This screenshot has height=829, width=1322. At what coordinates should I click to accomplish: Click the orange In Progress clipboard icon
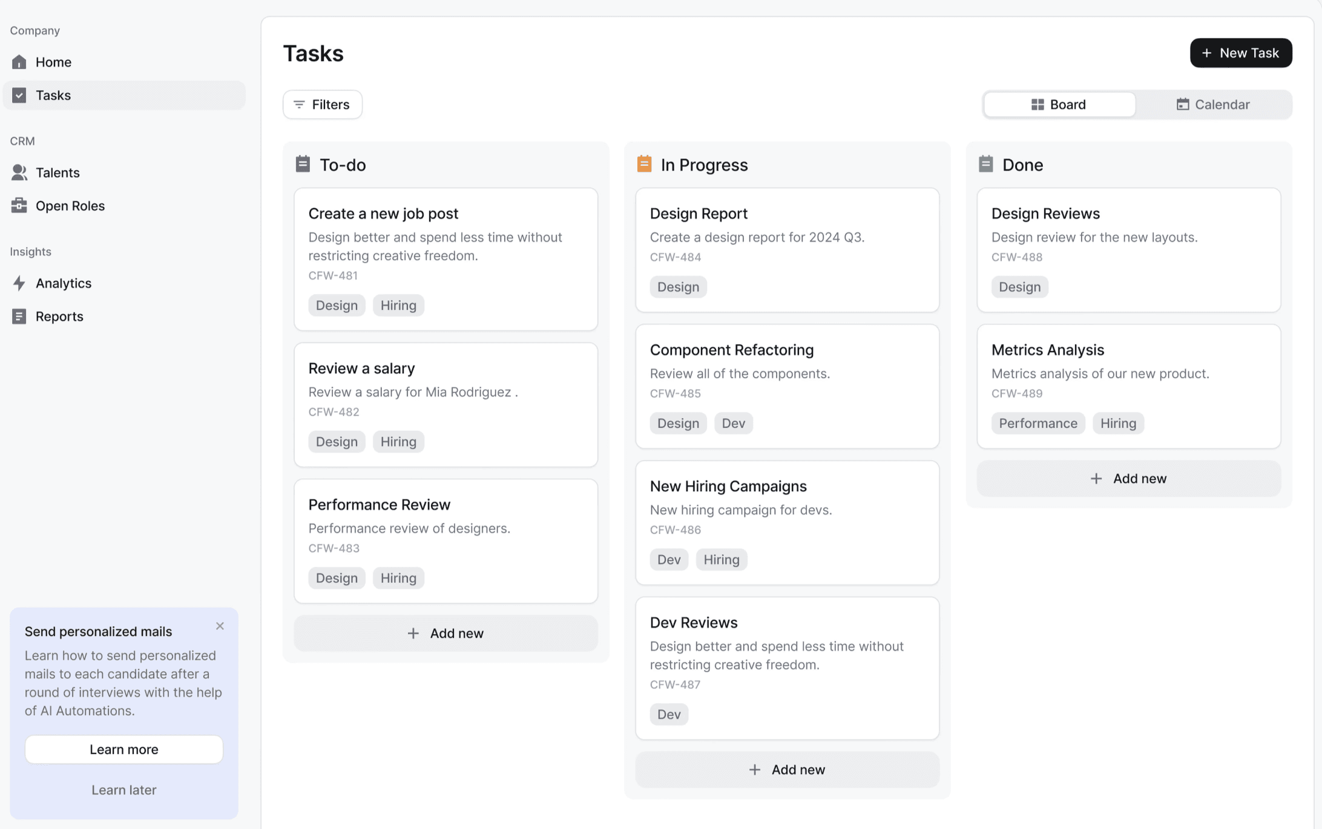[x=644, y=164]
